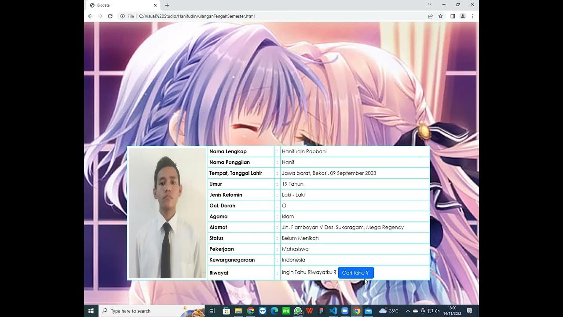Click Jawa barat, Bekasi, 09 September 2003

click(329, 173)
